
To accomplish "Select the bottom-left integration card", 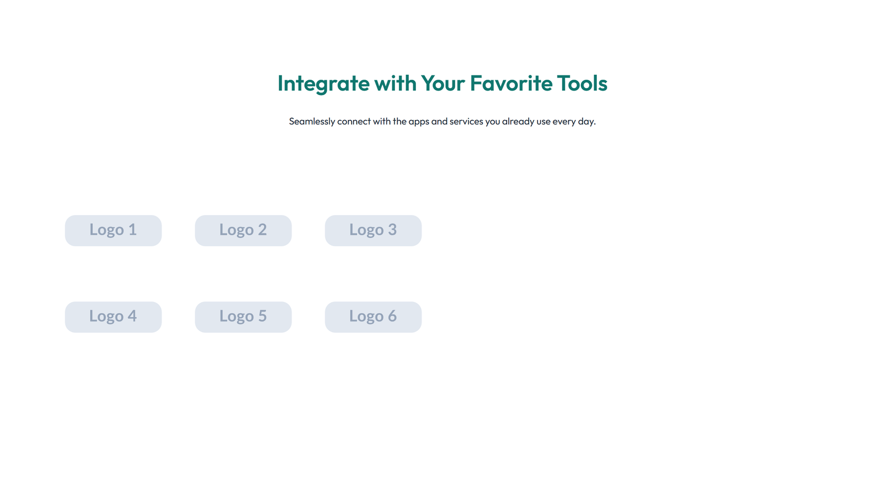I will (x=113, y=317).
